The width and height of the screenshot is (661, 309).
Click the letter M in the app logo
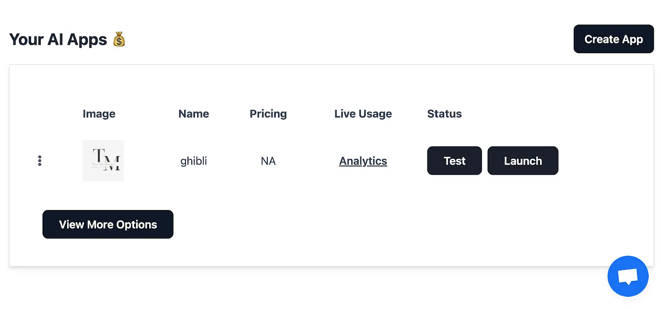pyautogui.click(x=112, y=163)
